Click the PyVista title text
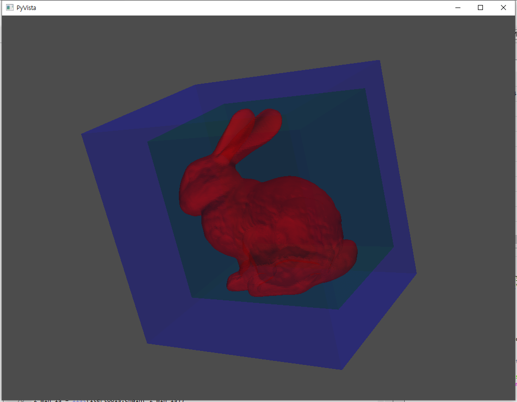Screen dimensions: 517x402 click(x=26, y=8)
